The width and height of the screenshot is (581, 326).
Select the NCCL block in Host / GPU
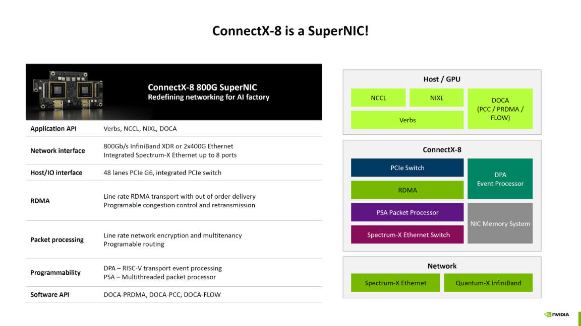(x=378, y=98)
